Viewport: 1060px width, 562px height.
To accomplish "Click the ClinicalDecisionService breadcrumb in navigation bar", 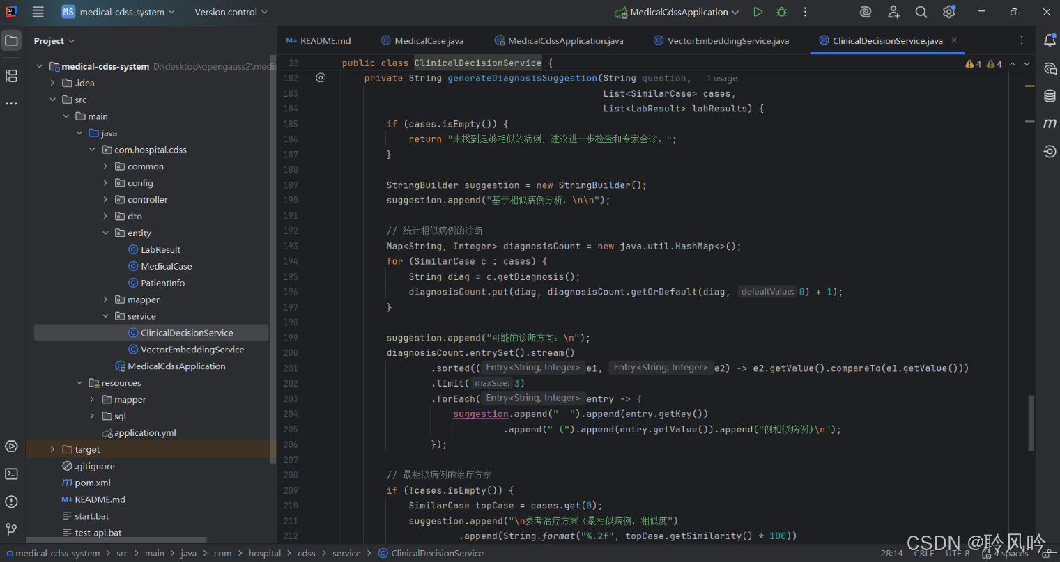I will (x=431, y=553).
